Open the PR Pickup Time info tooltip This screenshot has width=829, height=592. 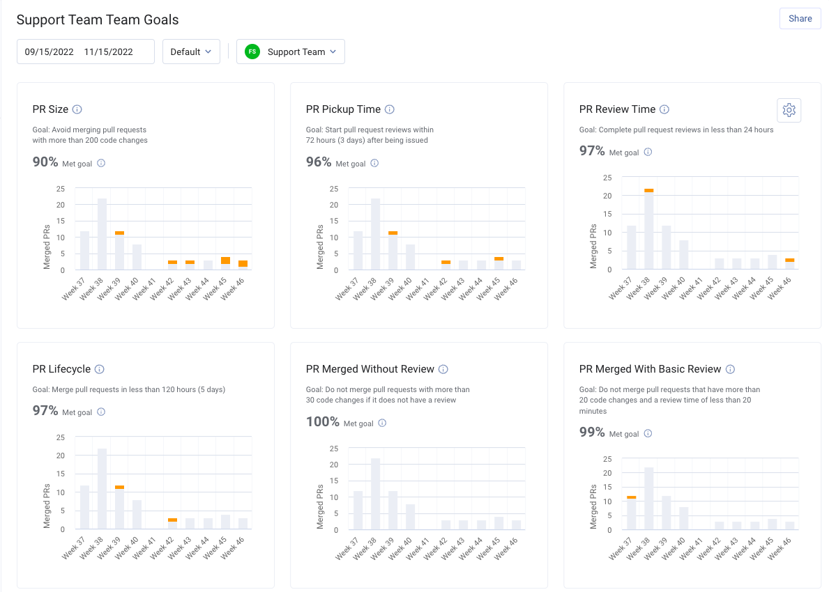389,109
